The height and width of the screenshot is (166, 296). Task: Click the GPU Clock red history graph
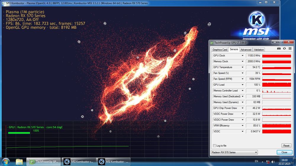[276, 56]
